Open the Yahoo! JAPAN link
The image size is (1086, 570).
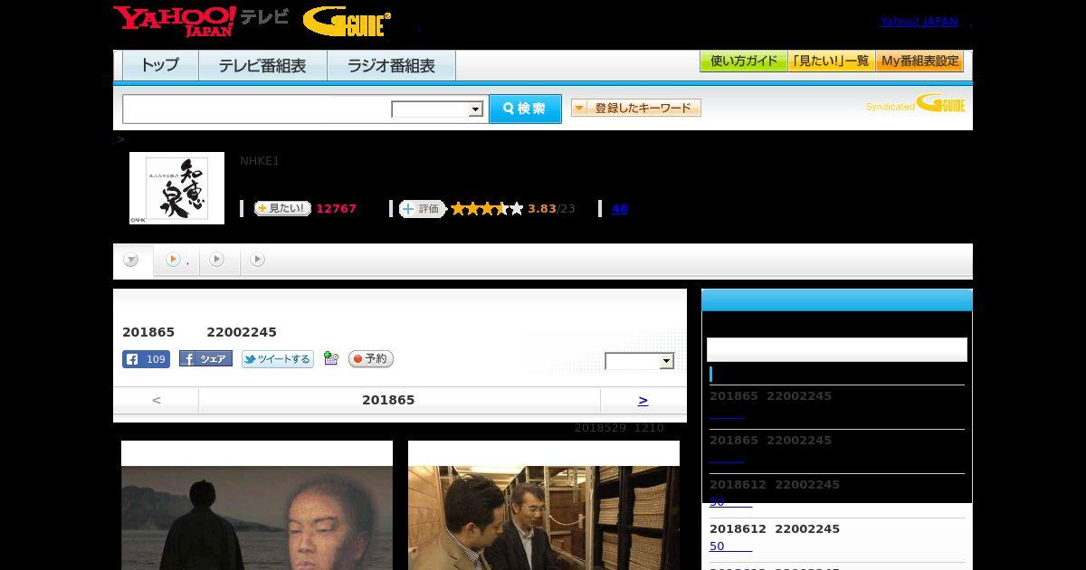coord(919,22)
